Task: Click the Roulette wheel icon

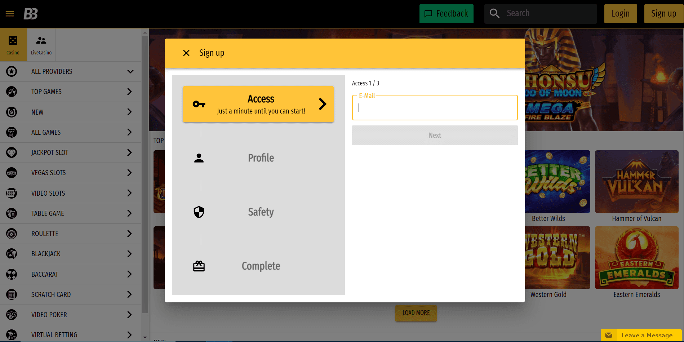Action: 12,234
